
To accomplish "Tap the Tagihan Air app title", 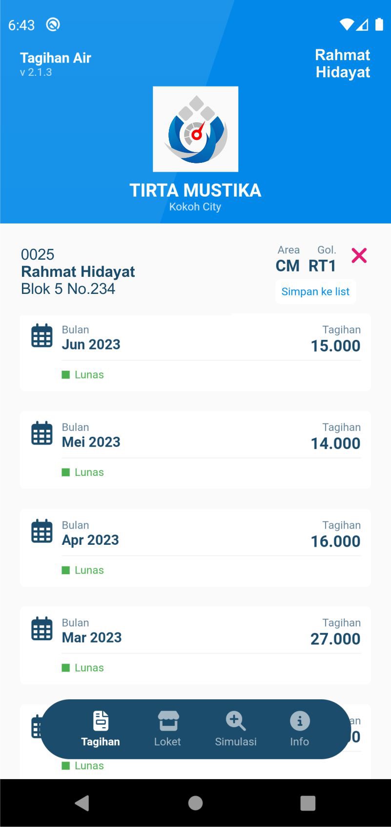I will 56,58.
